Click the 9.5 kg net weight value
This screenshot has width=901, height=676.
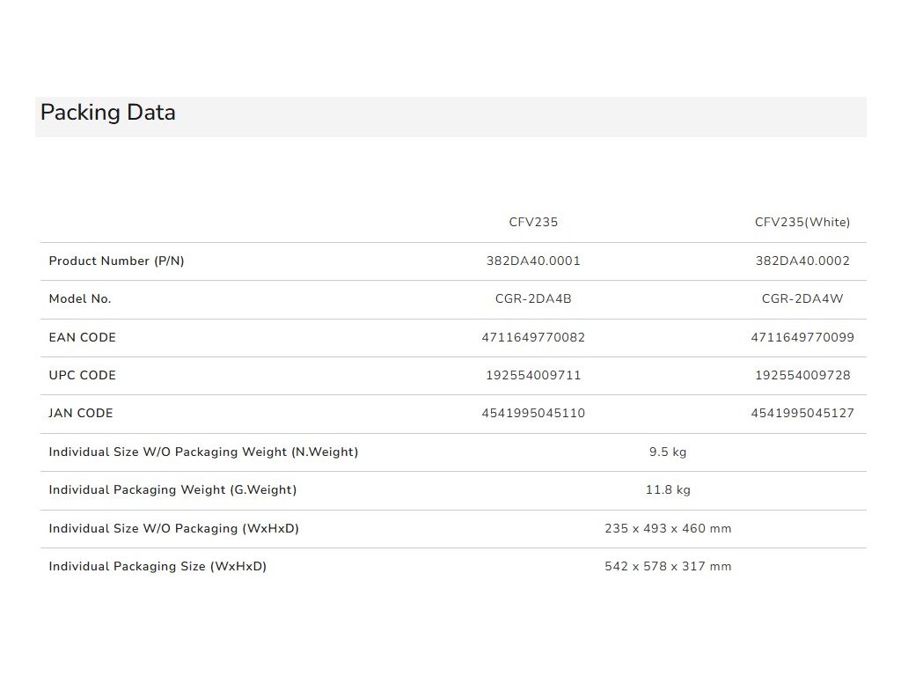tap(668, 452)
